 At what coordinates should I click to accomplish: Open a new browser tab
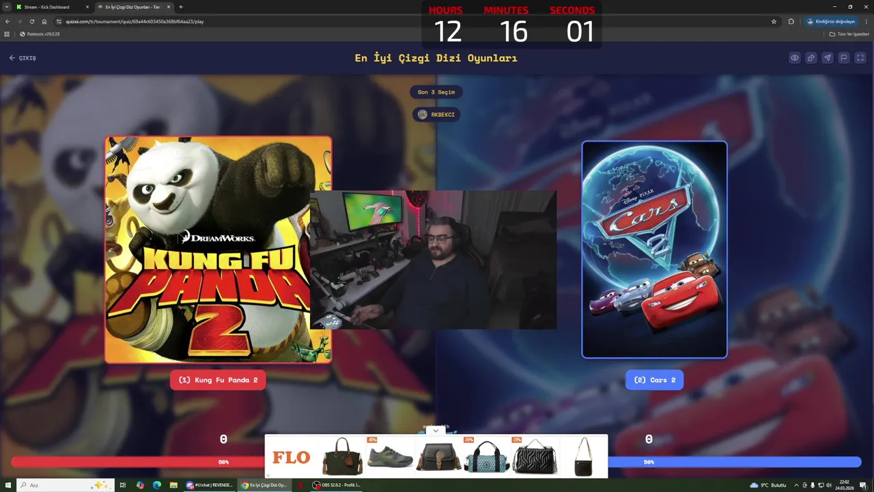(181, 7)
